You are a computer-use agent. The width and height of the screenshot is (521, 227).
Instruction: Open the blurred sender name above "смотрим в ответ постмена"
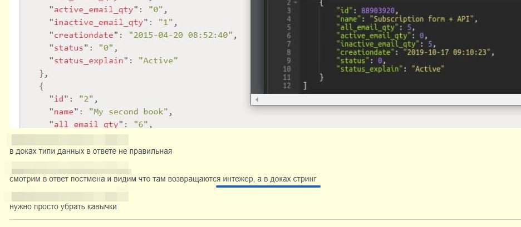pos(71,168)
